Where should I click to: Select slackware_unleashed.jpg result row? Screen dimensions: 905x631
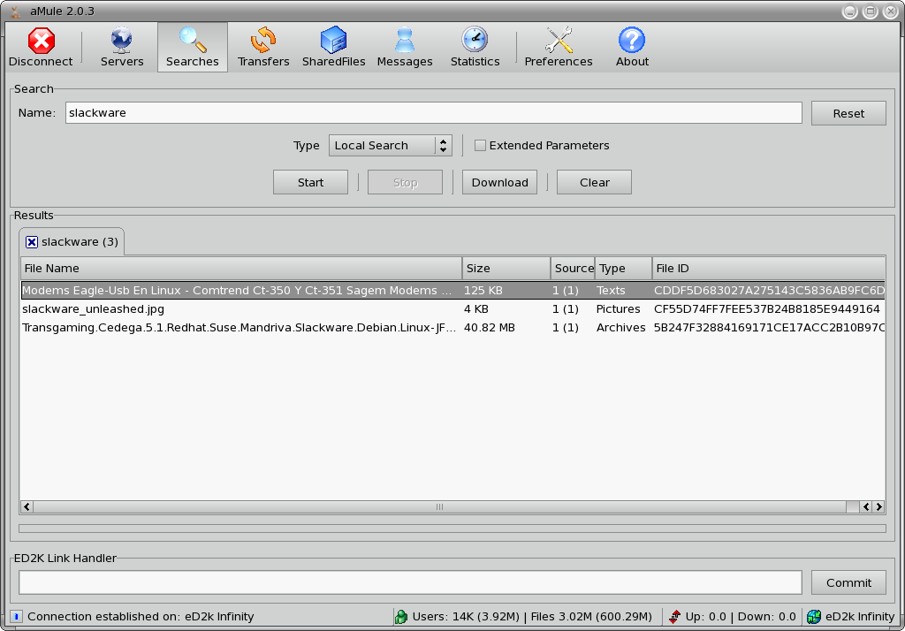[453, 308]
